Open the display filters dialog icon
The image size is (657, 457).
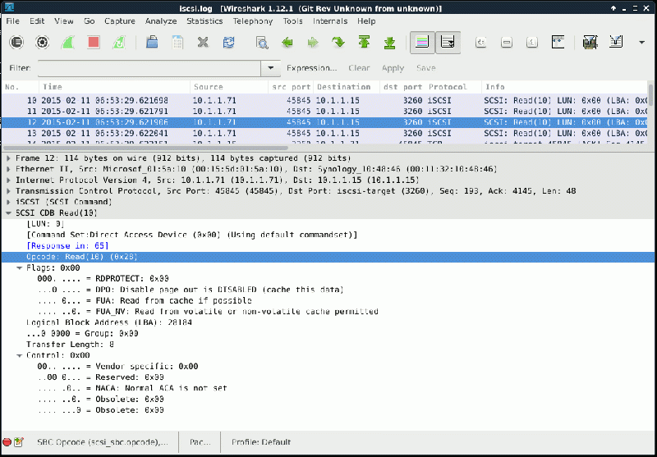click(x=616, y=43)
